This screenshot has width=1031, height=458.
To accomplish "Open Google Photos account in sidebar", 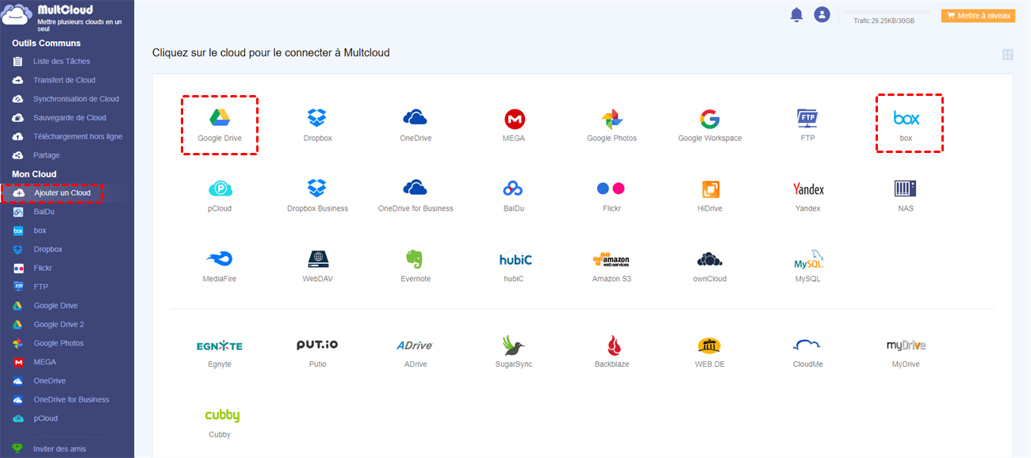I will tap(58, 343).
